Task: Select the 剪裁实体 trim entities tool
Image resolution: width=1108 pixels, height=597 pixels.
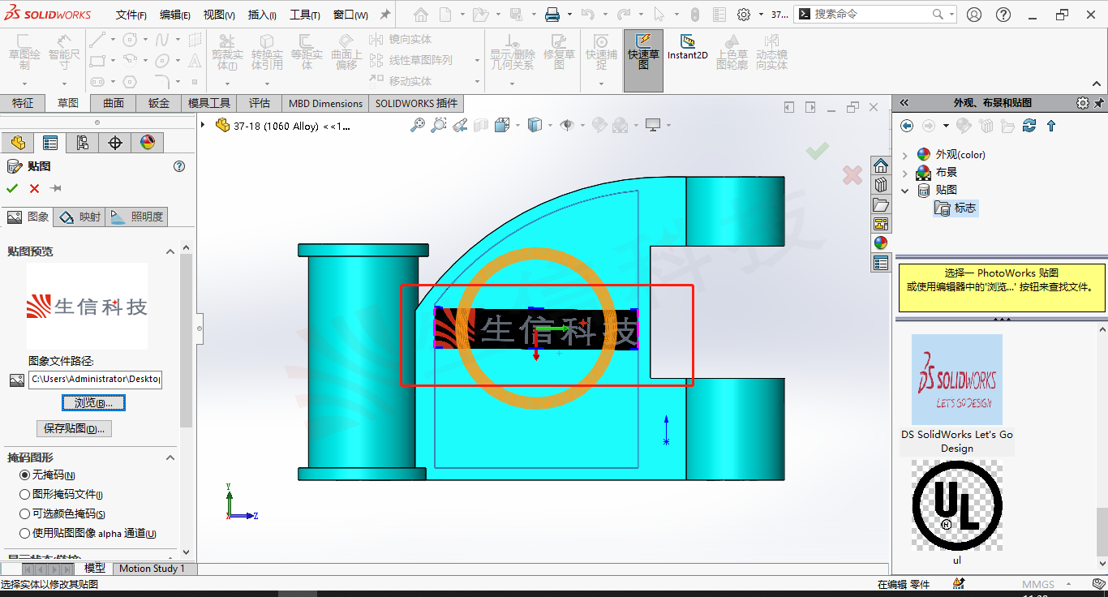Action: pos(227,50)
